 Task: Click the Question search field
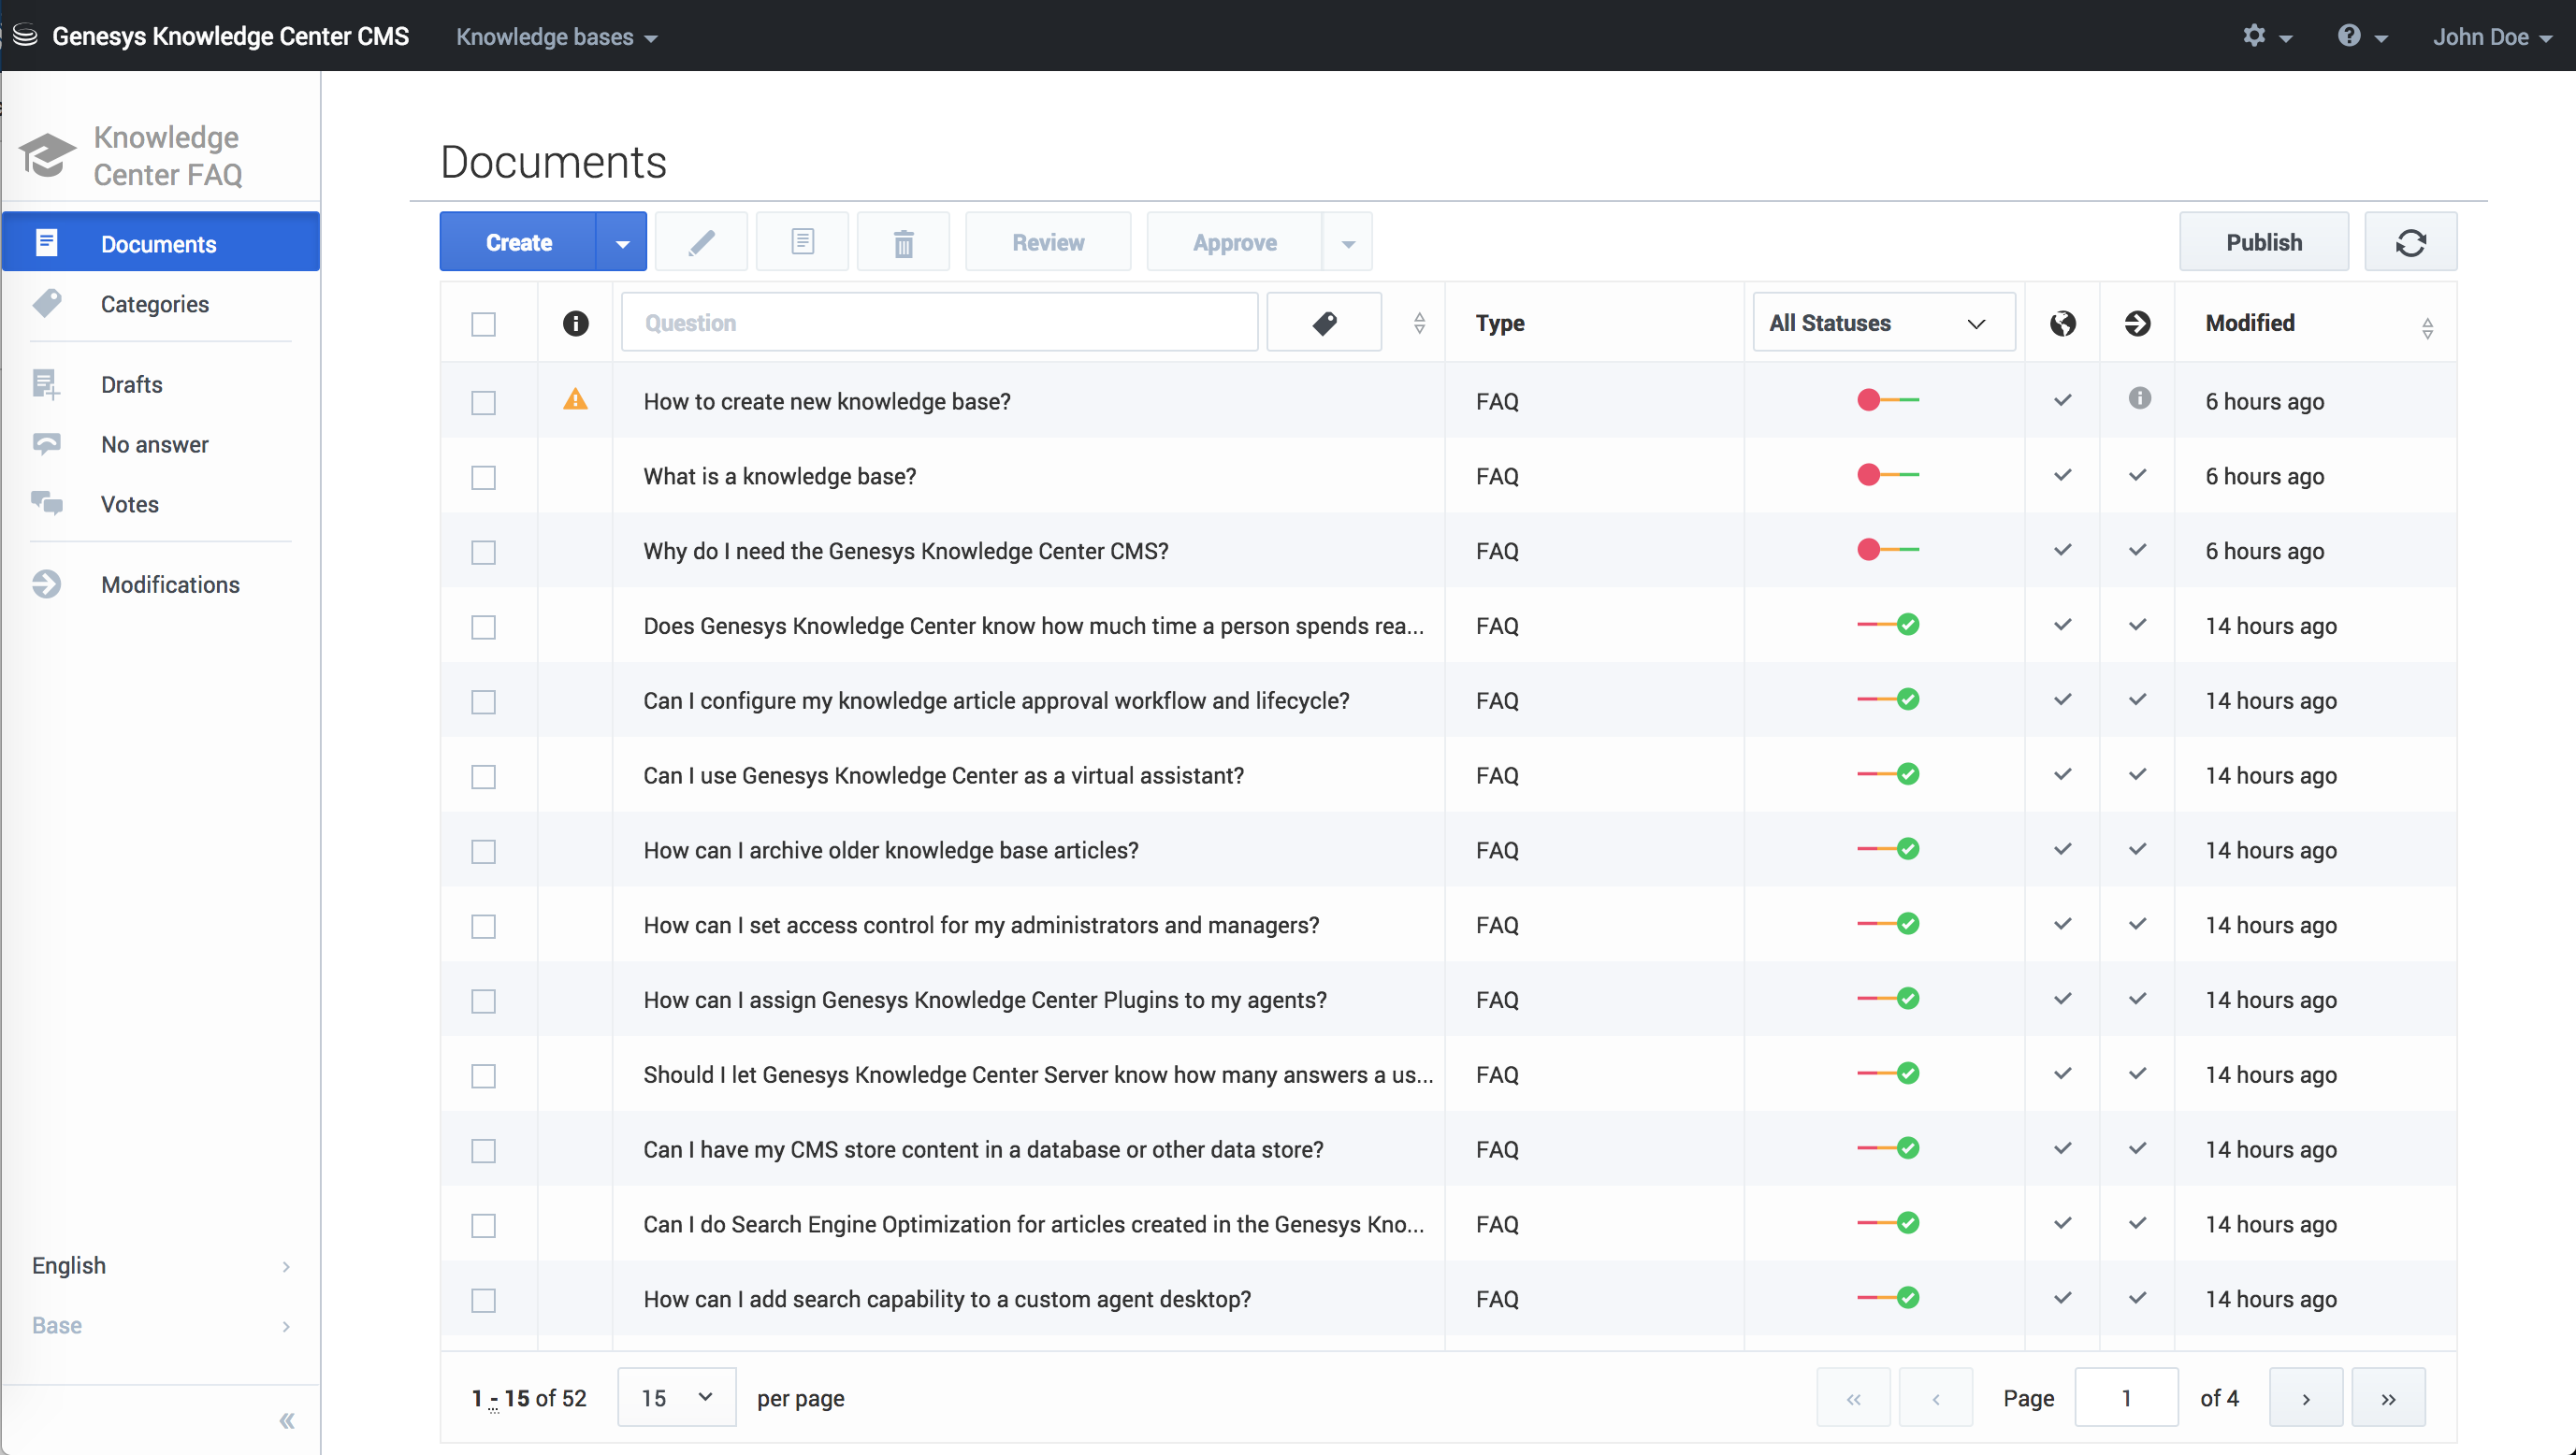tap(938, 323)
